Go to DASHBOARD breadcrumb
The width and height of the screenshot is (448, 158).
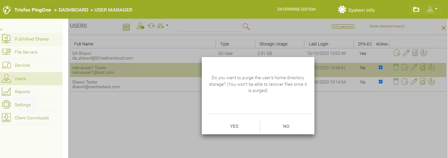pyautogui.click(x=74, y=10)
